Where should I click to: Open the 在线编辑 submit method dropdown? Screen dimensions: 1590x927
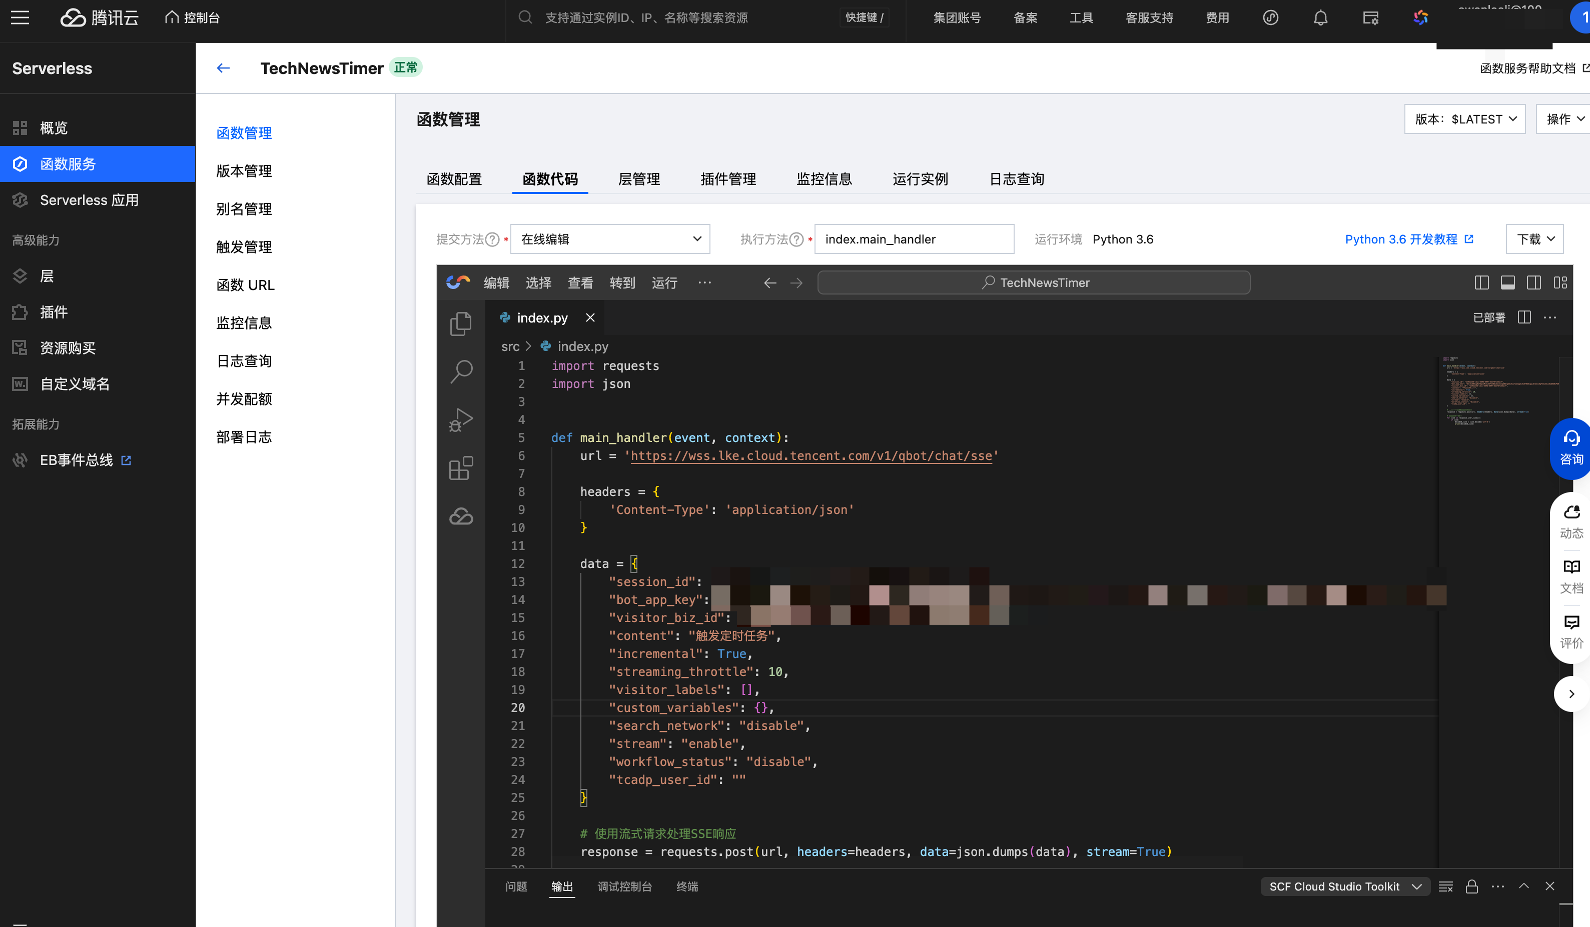(609, 239)
